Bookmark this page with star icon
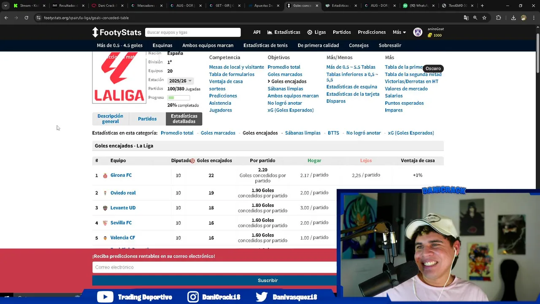The width and height of the screenshot is (540, 304). pyautogui.click(x=484, y=18)
